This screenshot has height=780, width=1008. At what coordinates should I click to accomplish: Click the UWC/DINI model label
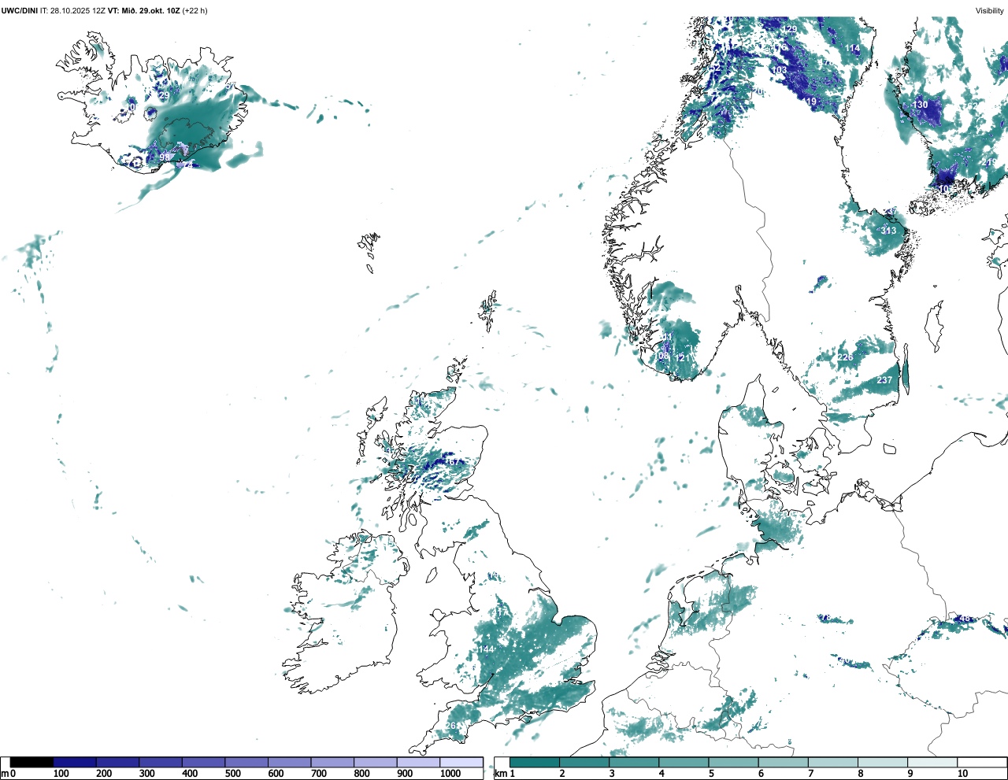coord(19,11)
